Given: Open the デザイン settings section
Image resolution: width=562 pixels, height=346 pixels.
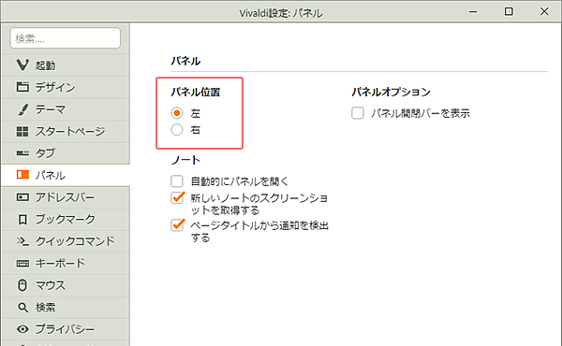Looking at the screenshot, I should click(66, 87).
